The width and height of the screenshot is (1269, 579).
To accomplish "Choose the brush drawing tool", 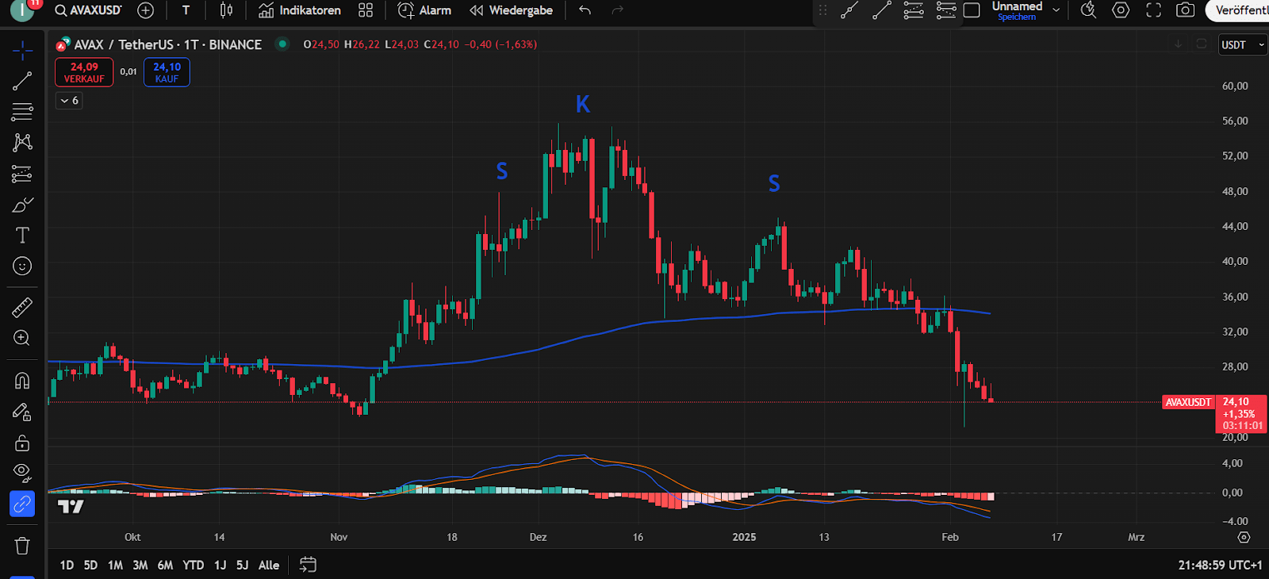I will 22,205.
